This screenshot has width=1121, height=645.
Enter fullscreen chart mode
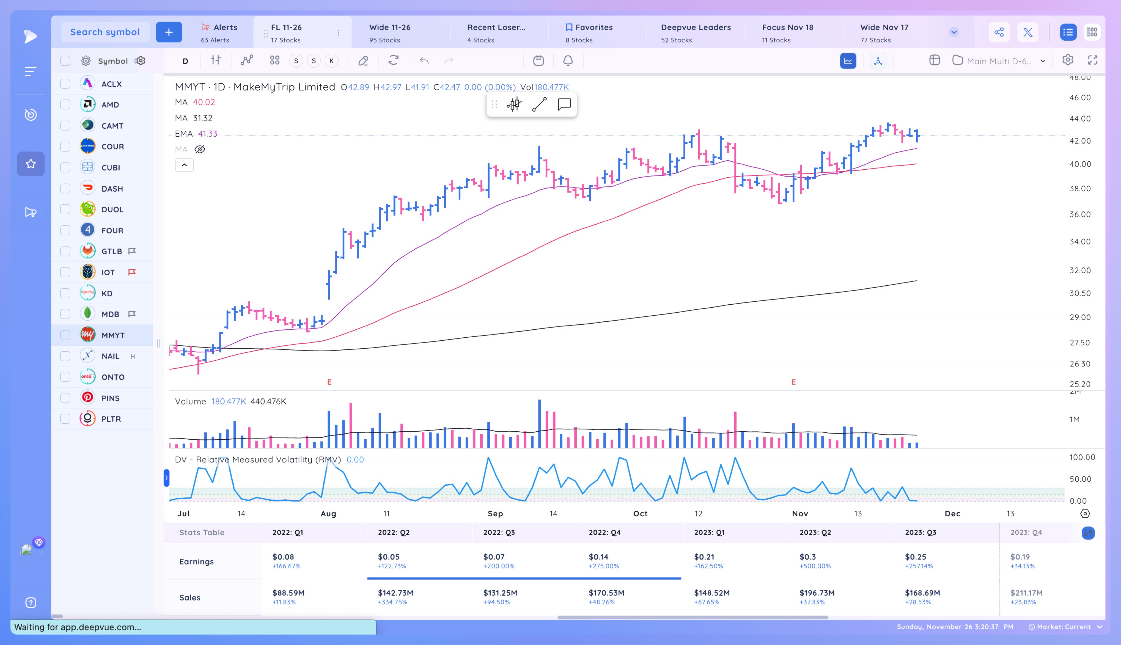tap(1093, 60)
